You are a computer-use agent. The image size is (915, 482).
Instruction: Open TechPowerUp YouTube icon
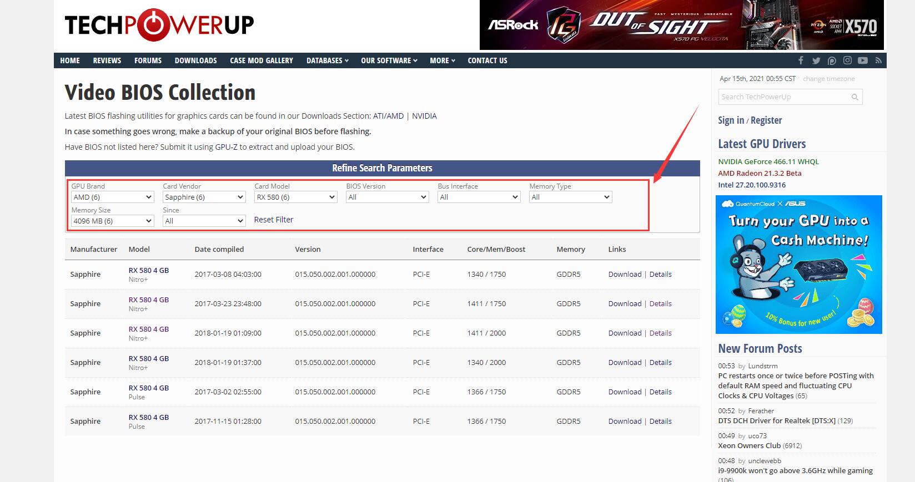click(863, 60)
